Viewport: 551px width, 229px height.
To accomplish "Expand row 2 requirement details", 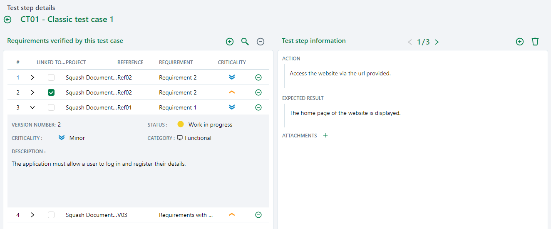I will click(32, 92).
